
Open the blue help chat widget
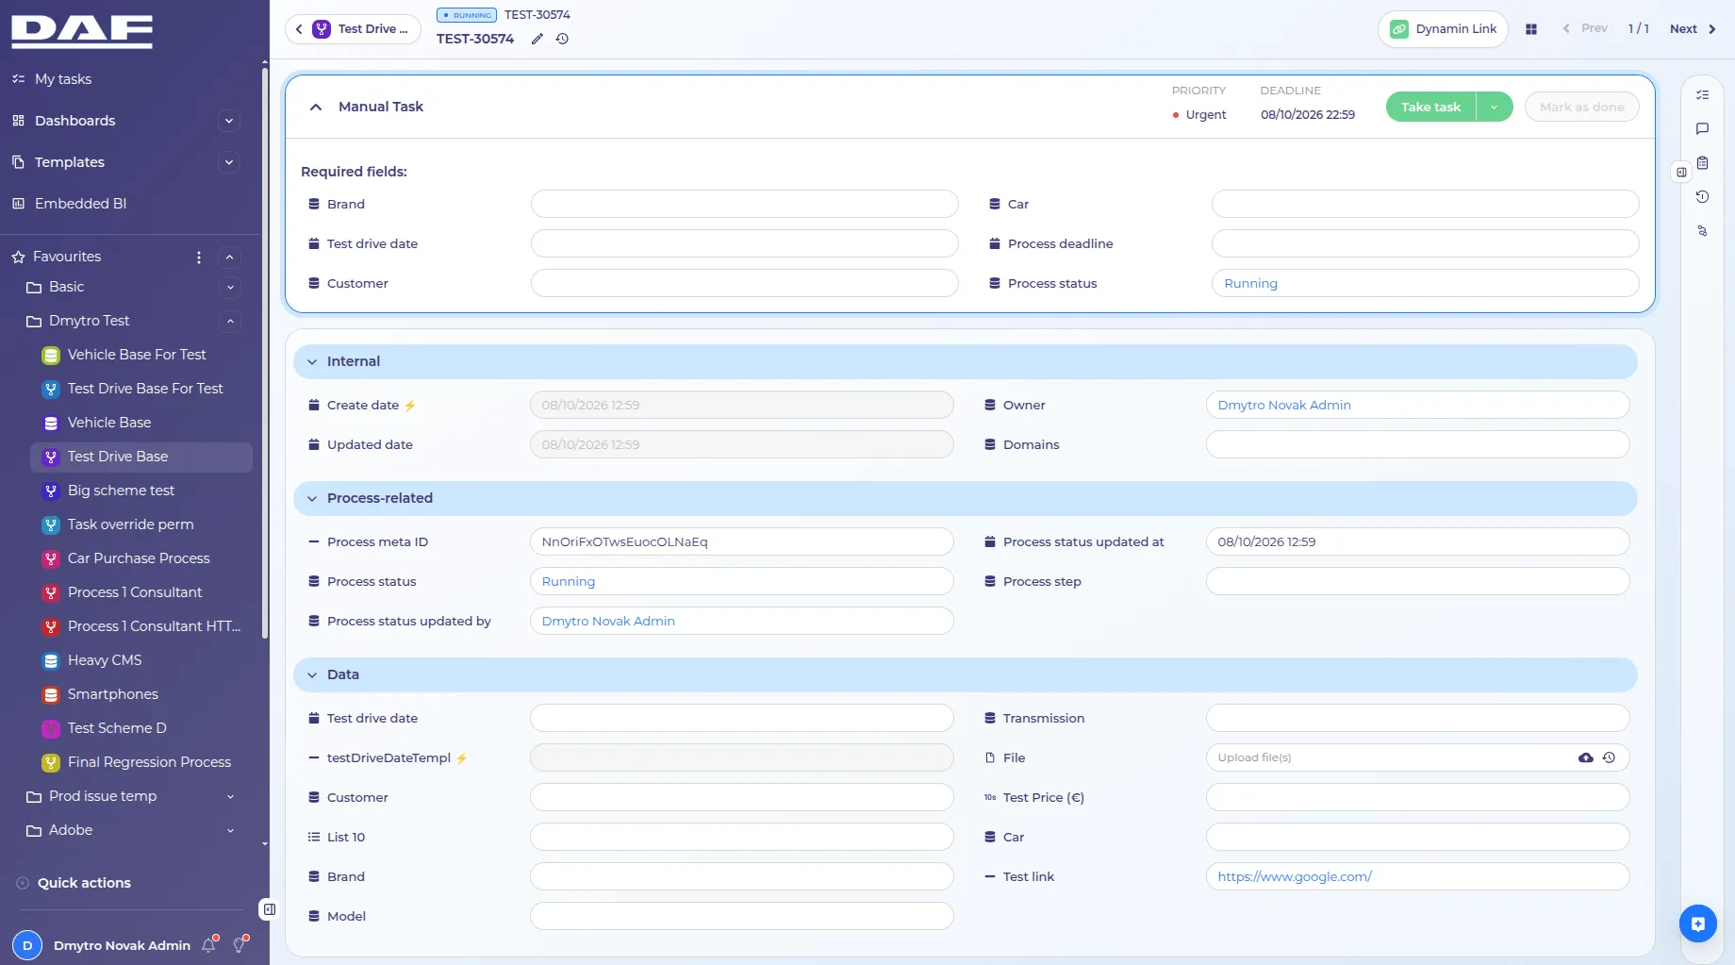pyautogui.click(x=1698, y=923)
